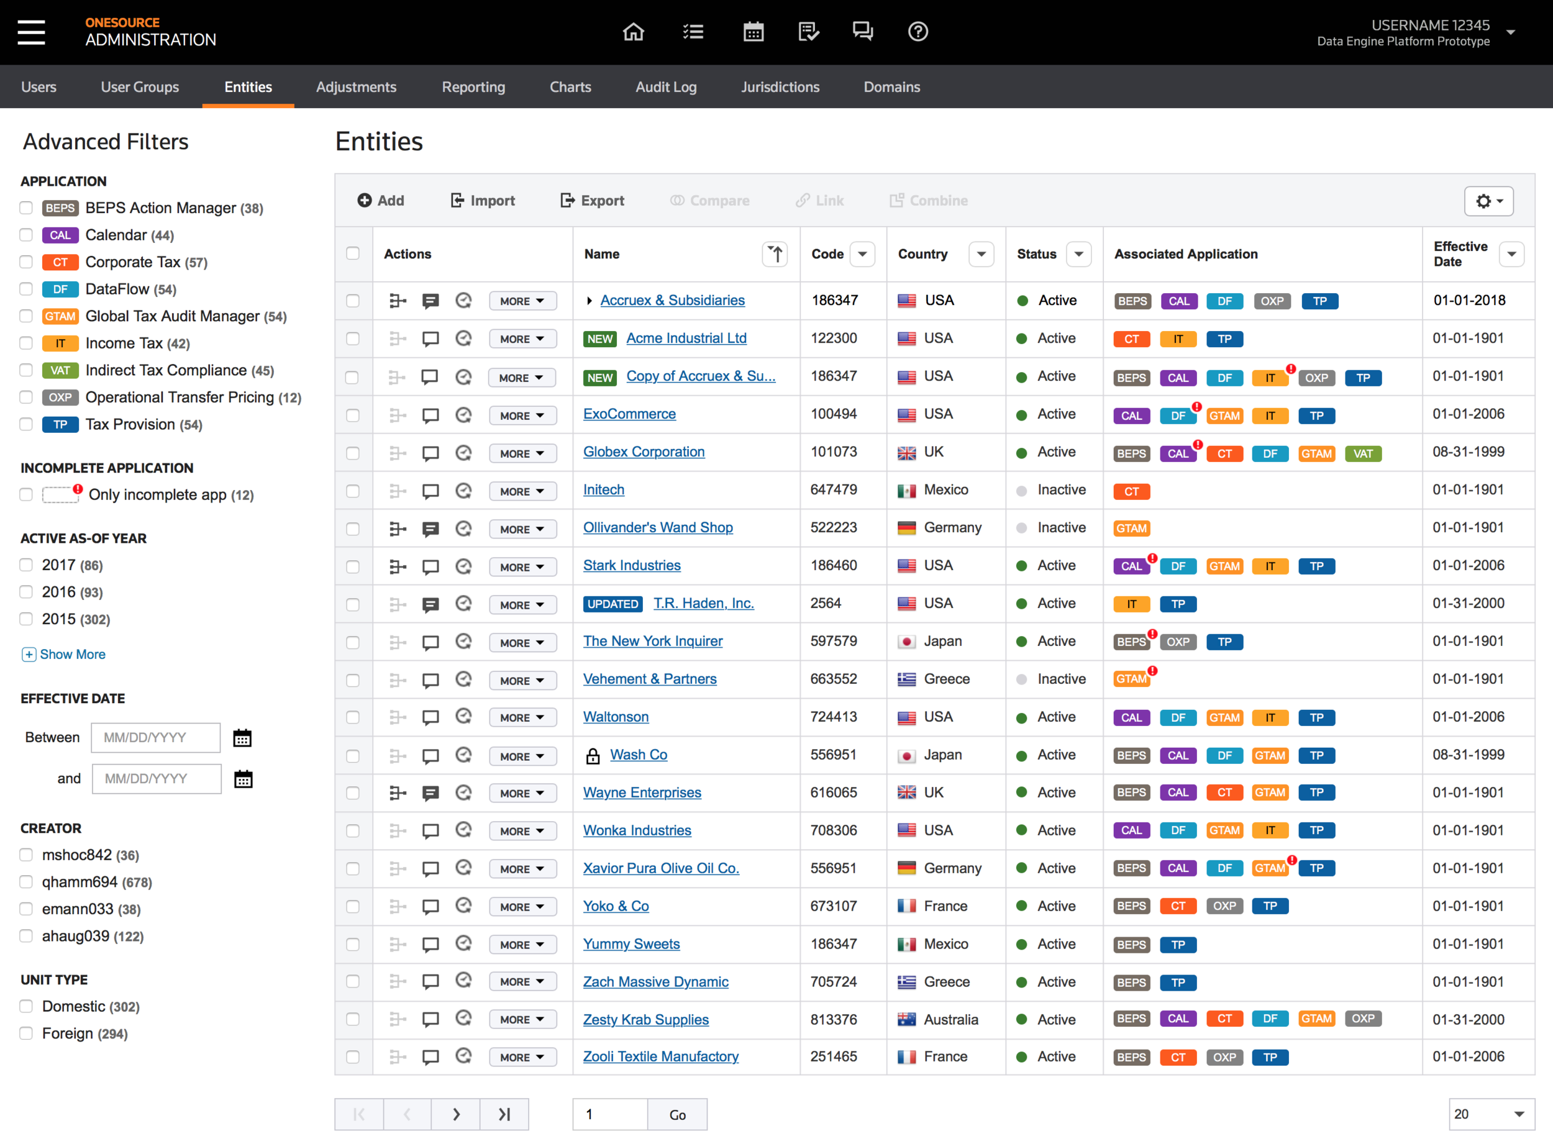Switch to the Users tab
1553x1136 pixels.
[39, 87]
